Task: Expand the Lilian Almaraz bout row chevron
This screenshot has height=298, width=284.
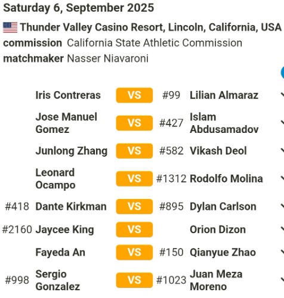Action: (x=282, y=95)
